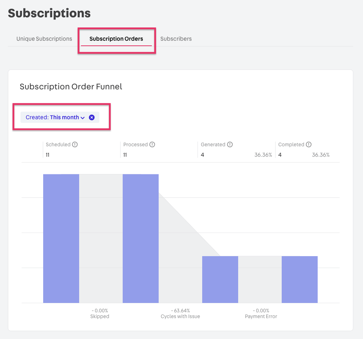Select the Processed bar in the funnel chart
This screenshot has width=363, height=339.
[x=141, y=238]
